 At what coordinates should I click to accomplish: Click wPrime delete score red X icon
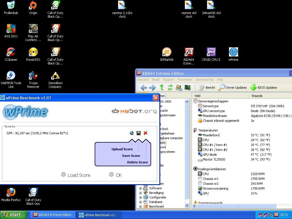[x=145, y=133]
